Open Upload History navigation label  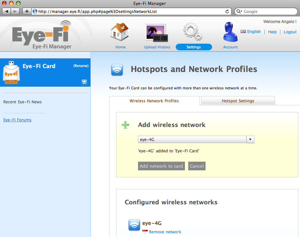157,47
